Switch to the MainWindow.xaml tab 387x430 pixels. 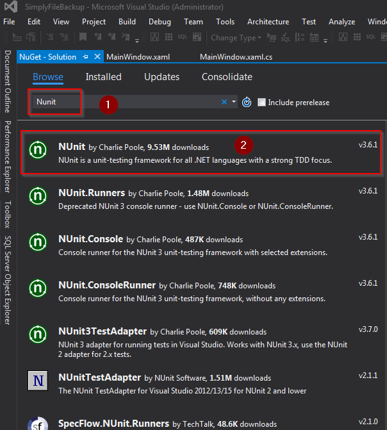pos(138,57)
